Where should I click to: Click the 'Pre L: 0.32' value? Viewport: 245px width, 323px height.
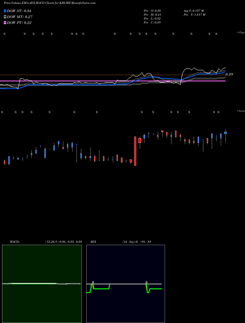click(x=152, y=19)
